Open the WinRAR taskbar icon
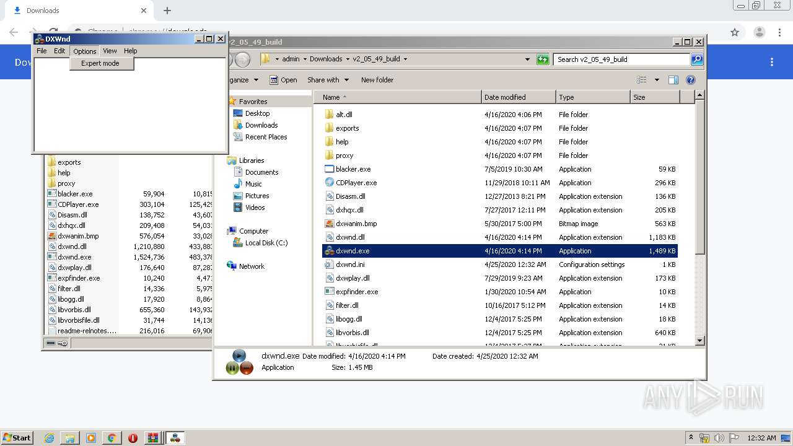Viewport: 793px width, 446px height. 152,438
